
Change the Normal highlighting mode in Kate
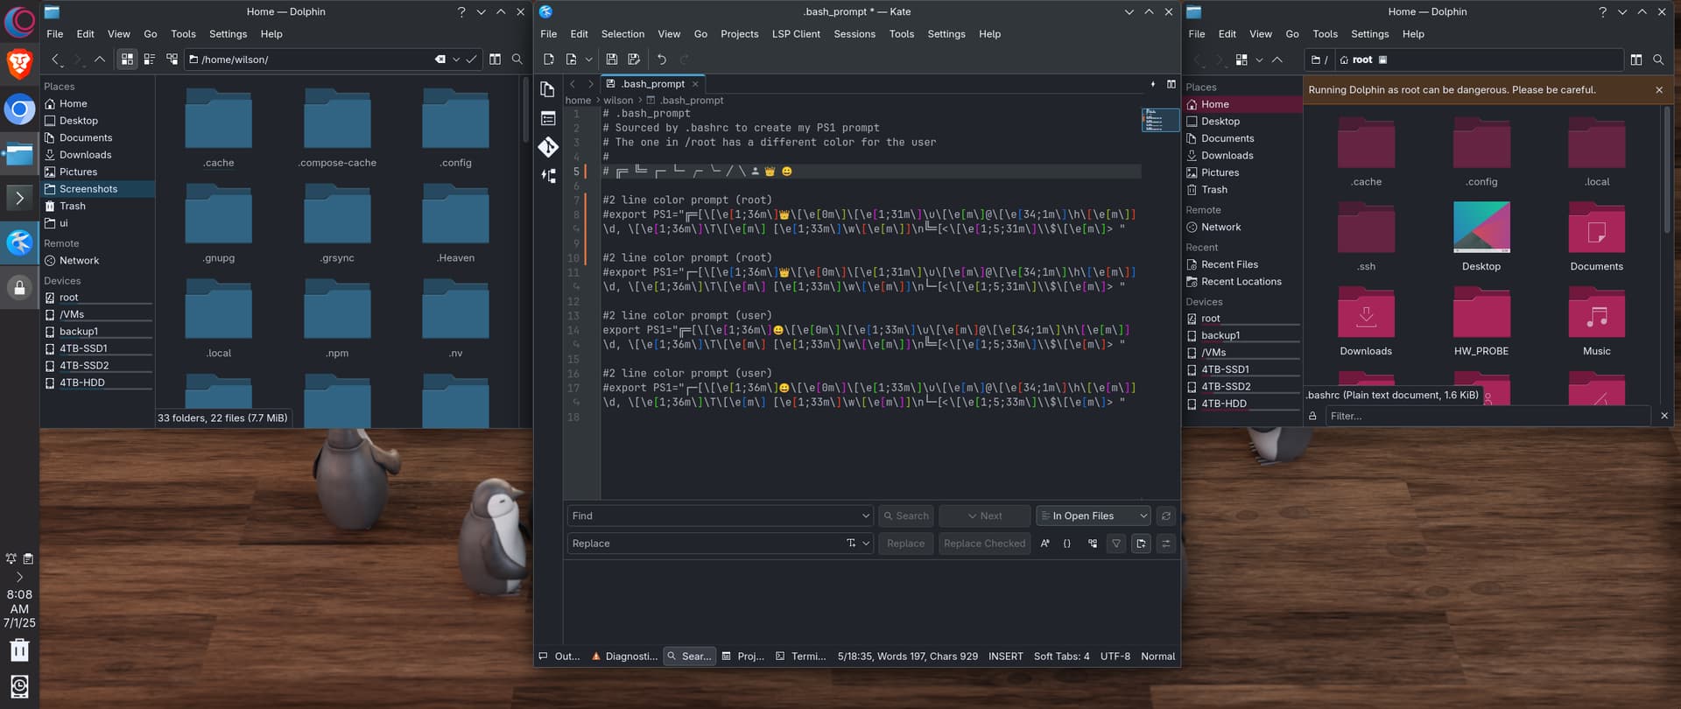pyautogui.click(x=1157, y=656)
